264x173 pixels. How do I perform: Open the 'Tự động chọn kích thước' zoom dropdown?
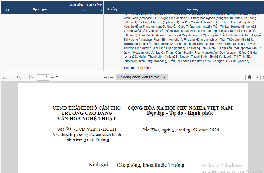tap(142, 77)
